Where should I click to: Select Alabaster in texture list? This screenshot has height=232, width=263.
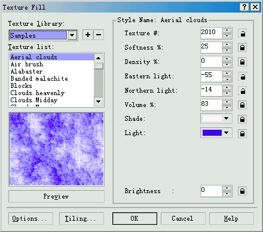click(51, 71)
